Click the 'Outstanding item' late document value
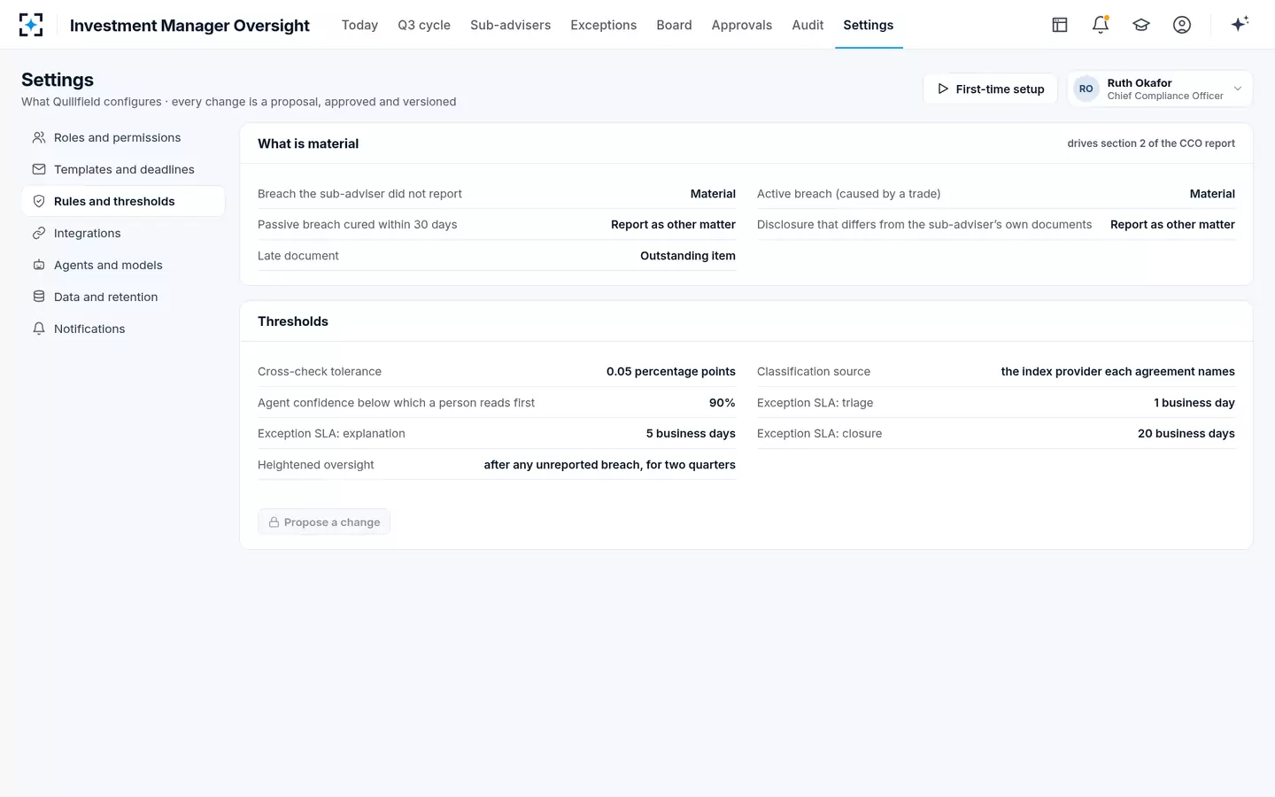The height and width of the screenshot is (797, 1275). point(688,256)
